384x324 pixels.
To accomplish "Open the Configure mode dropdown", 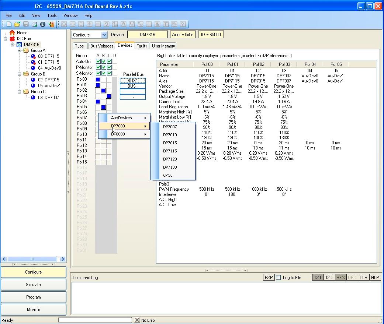I will (104, 35).
